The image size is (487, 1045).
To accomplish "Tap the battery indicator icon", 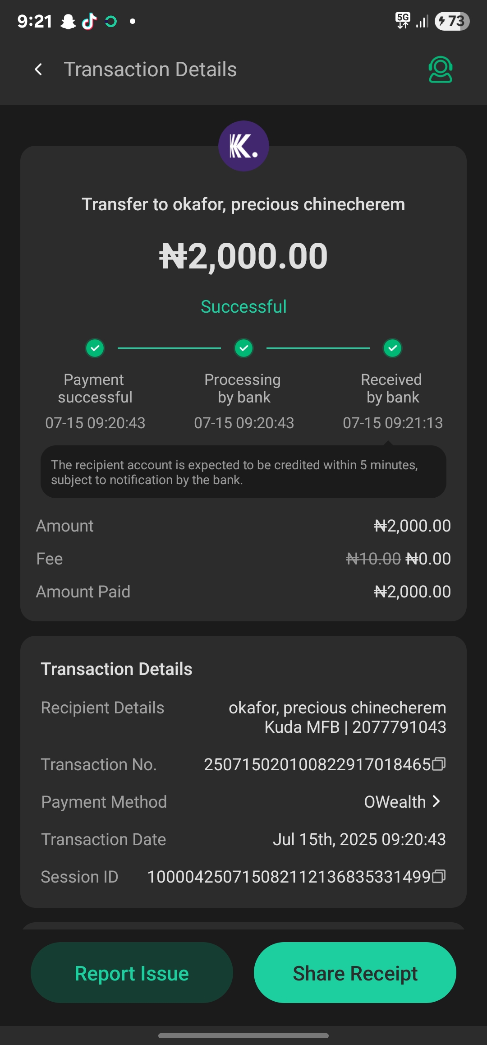I will tap(452, 21).
